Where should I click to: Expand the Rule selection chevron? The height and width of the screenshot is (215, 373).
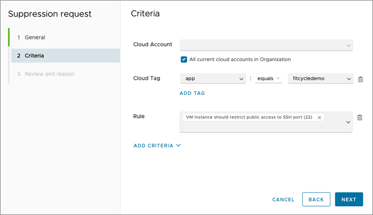[x=348, y=122]
